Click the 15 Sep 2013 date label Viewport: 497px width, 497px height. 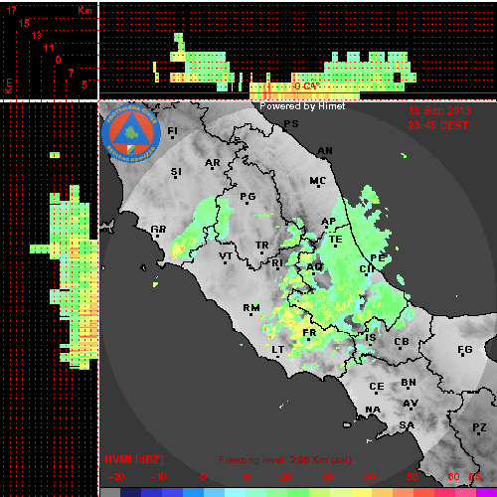click(439, 110)
